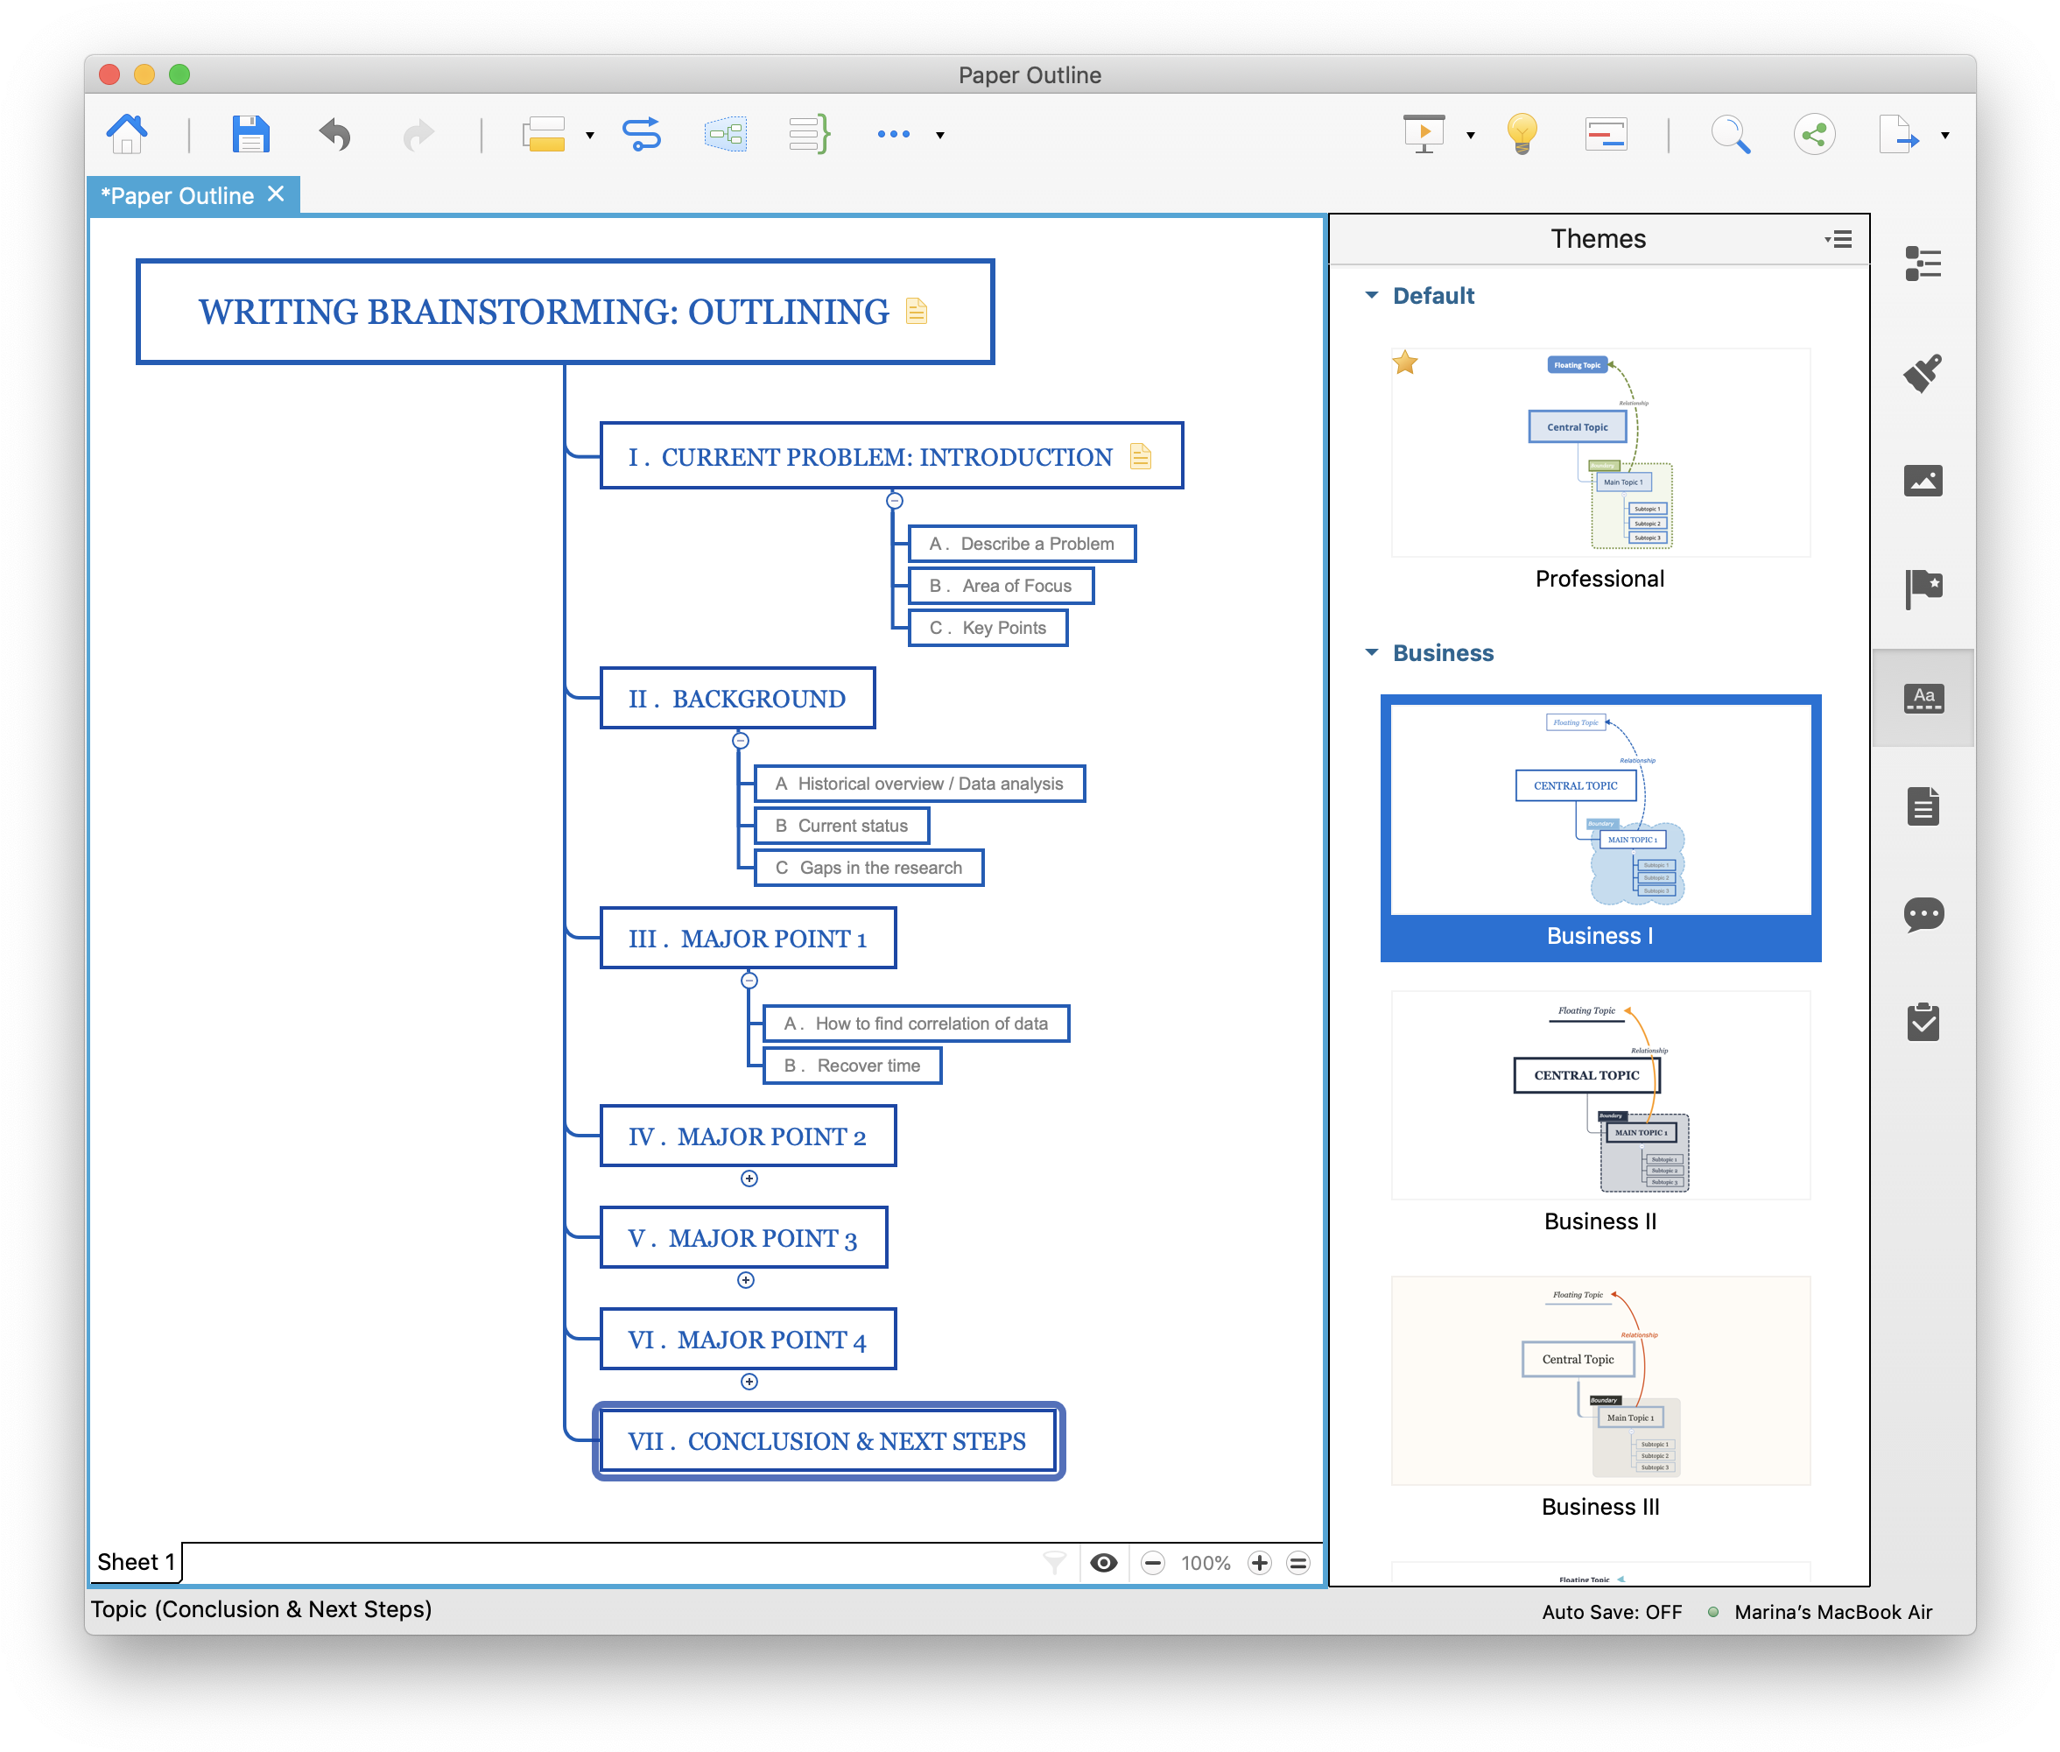
Task: Collapse the Default themes section
Action: [1372, 296]
